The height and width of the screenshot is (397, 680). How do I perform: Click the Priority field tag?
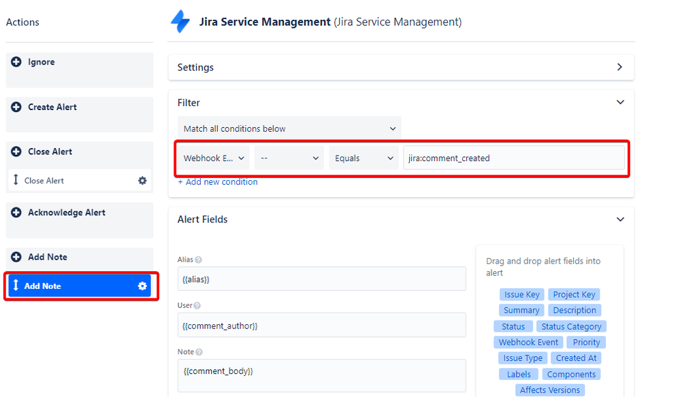(x=586, y=342)
